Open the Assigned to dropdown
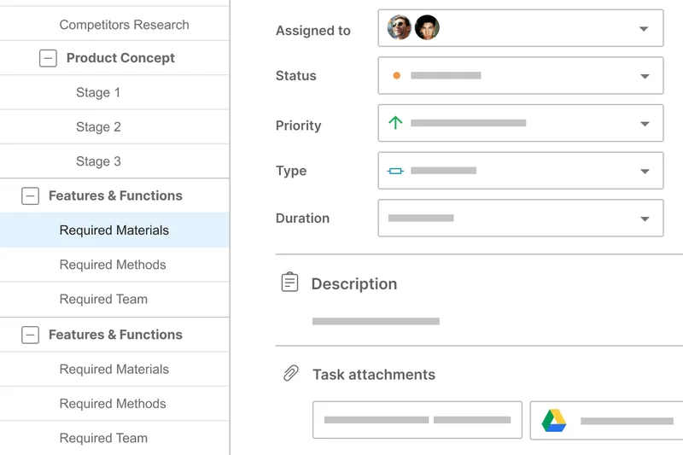 pos(644,29)
